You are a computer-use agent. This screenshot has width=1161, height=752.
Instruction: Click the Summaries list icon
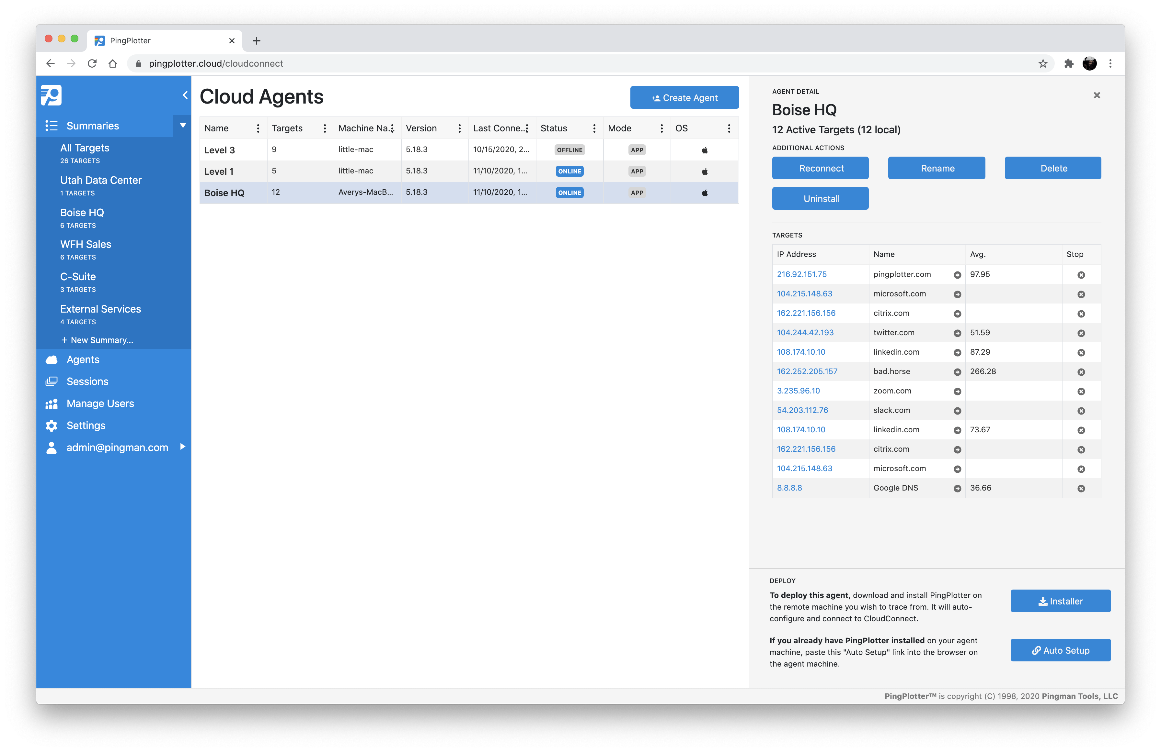pyautogui.click(x=51, y=125)
